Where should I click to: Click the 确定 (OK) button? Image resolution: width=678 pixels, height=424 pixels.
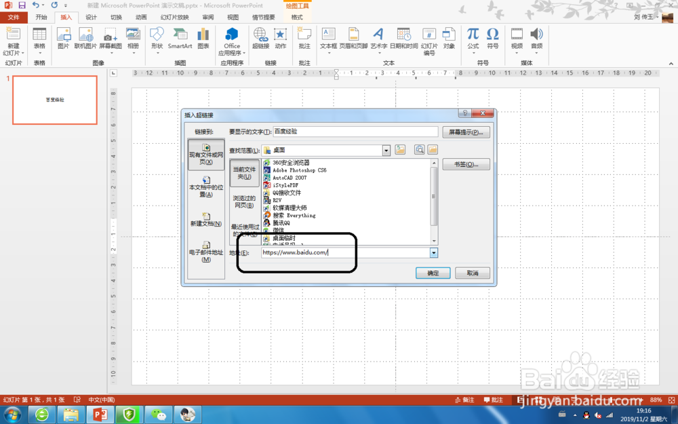click(433, 273)
